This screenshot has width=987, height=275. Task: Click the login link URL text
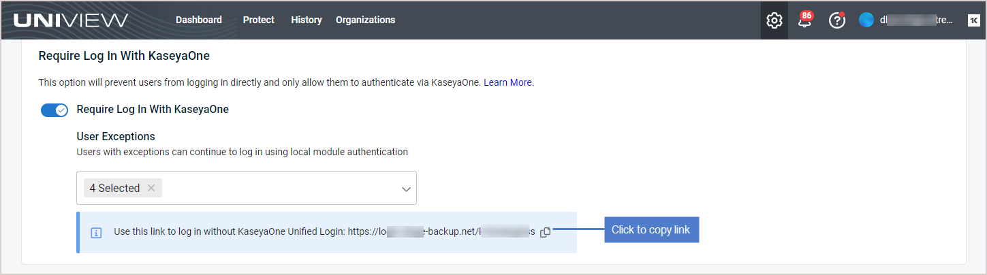[x=441, y=231]
